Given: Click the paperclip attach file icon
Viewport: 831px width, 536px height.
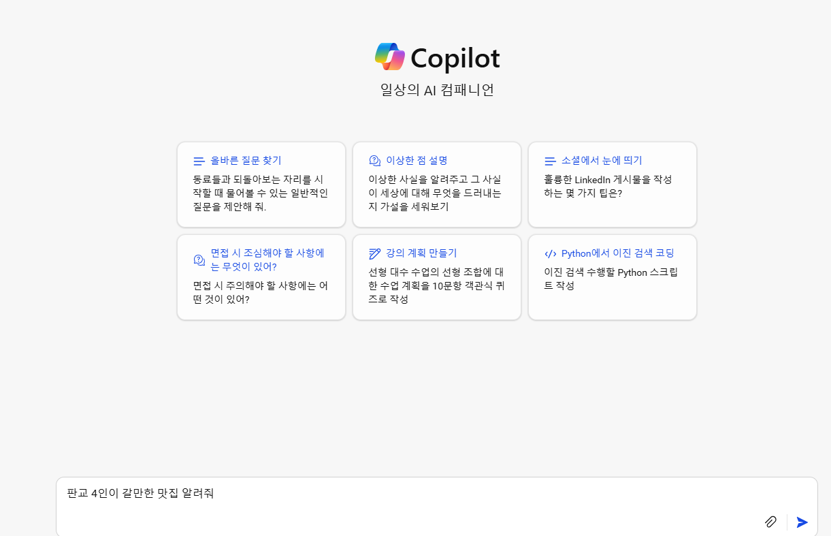Looking at the screenshot, I should click(x=770, y=522).
